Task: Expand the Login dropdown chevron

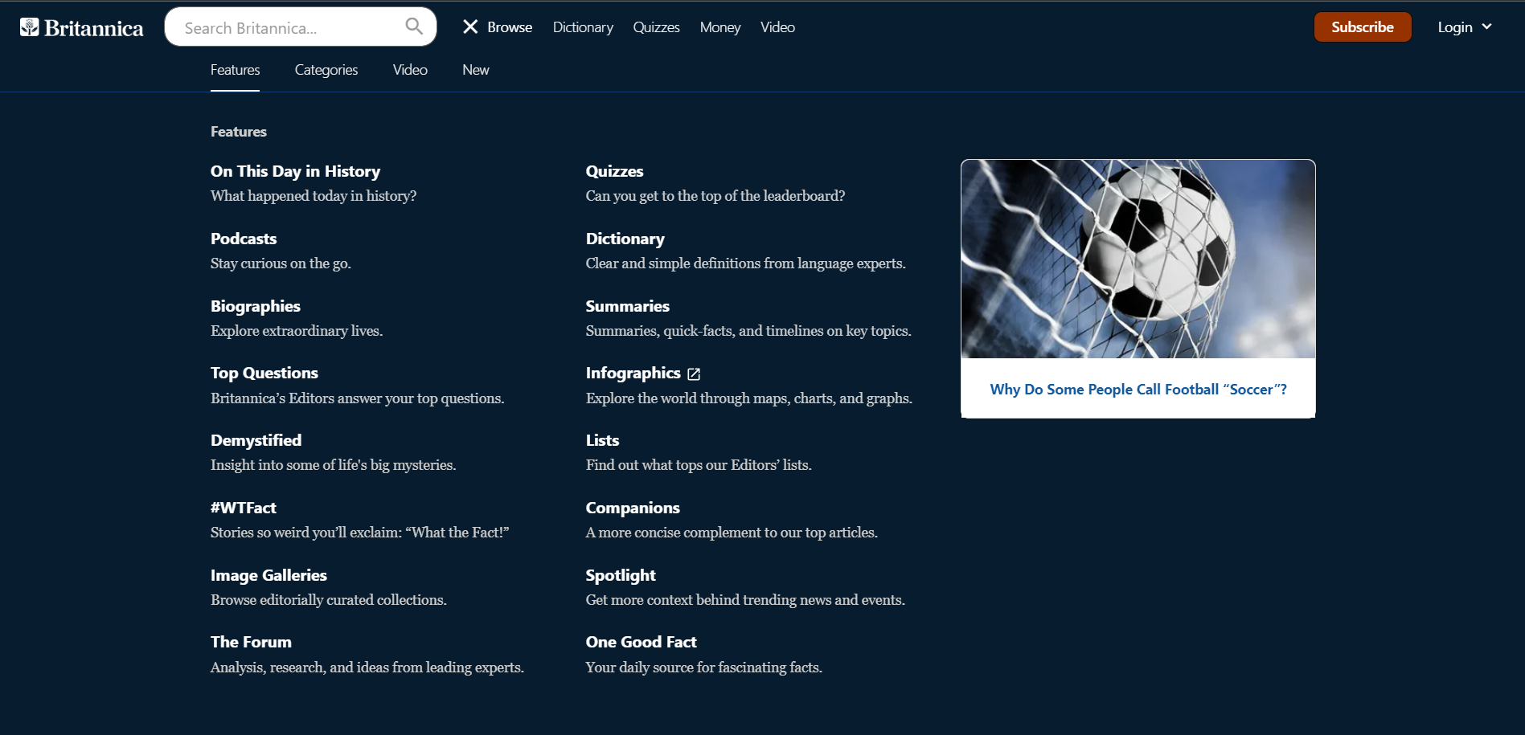Action: 1486,27
